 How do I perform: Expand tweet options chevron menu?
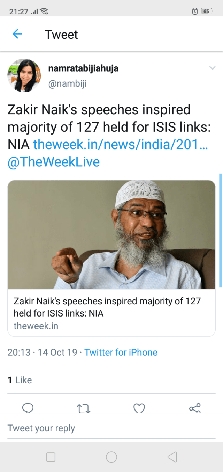click(x=212, y=68)
